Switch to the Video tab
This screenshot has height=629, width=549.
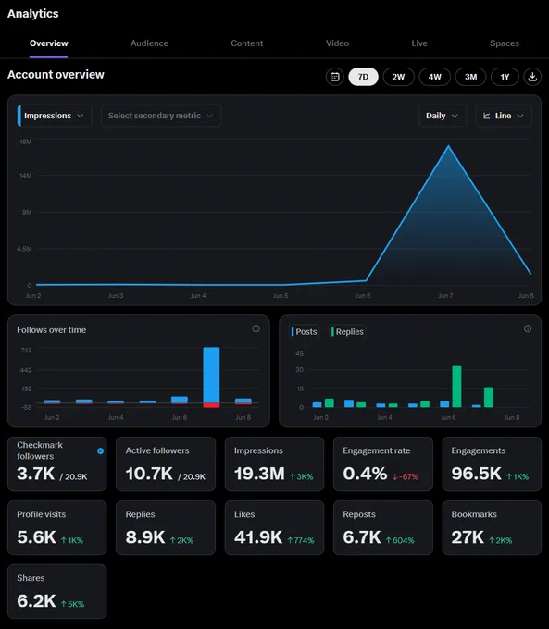(x=337, y=43)
